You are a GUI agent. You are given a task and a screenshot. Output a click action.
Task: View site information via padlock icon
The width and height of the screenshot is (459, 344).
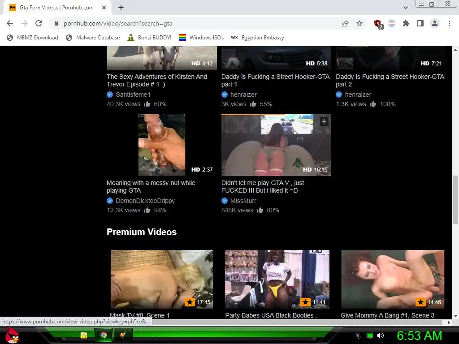(56, 23)
